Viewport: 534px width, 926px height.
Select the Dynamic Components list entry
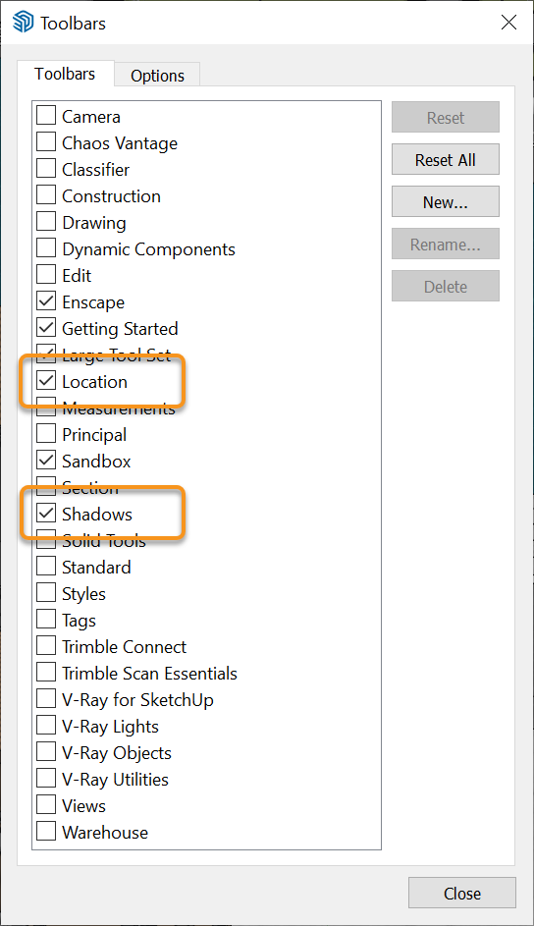[x=148, y=249]
